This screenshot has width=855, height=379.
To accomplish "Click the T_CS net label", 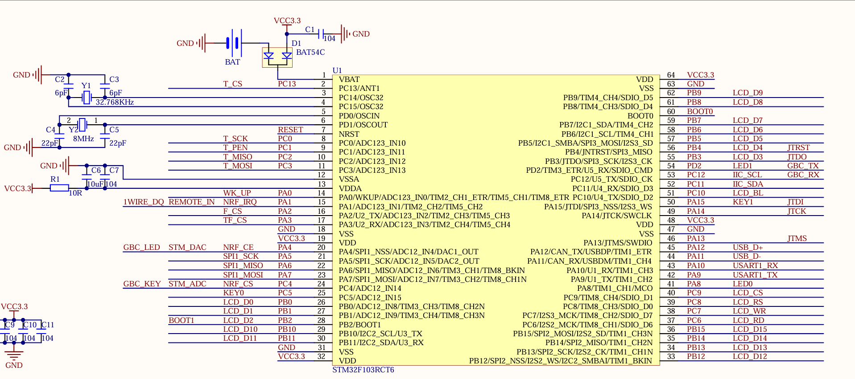I will point(233,84).
